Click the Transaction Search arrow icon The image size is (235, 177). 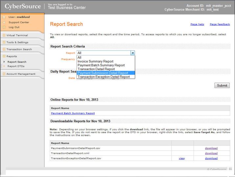click(x=4, y=49)
